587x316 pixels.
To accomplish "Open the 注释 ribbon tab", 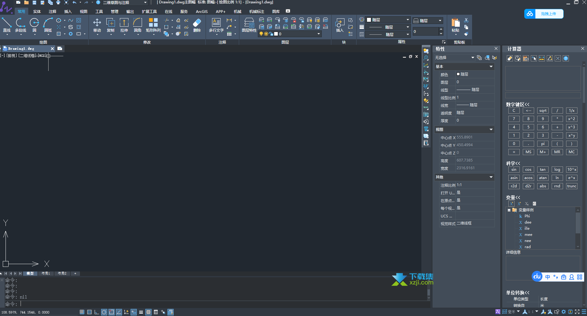I will [x=53, y=12].
